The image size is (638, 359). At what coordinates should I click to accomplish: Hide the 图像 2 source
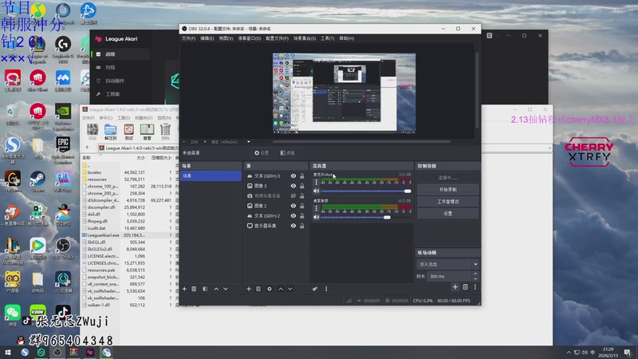pos(293,206)
